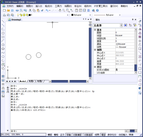The height and width of the screenshot is (137, 143).
Task: Select the Polygon tool in left toolbar
Action: point(3,33)
